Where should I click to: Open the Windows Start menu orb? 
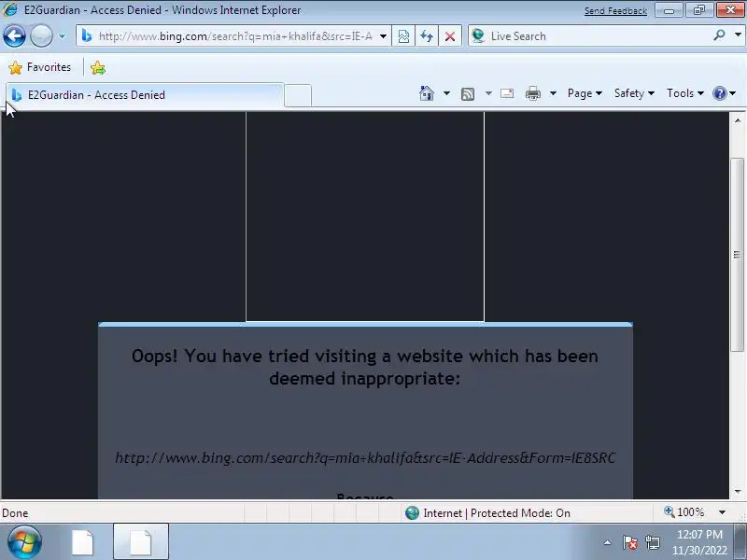[x=24, y=542]
